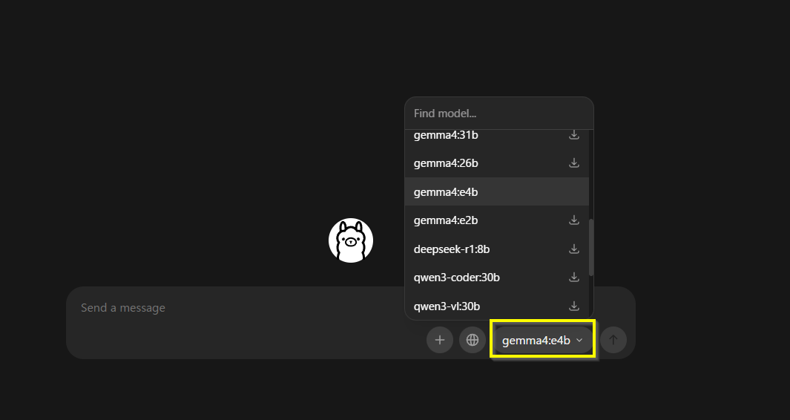
Task: Download the deepseek-r1:8b model
Action: pyautogui.click(x=574, y=249)
